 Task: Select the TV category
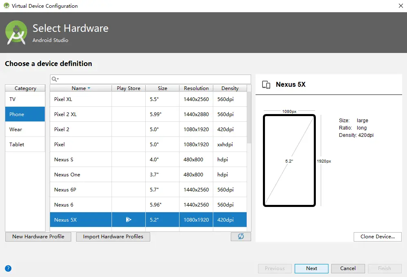tap(25, 99)
